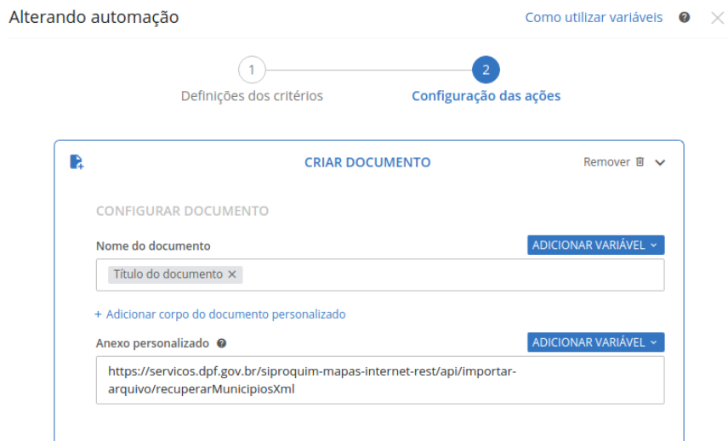Image resolution: width=728 pixels, height=441 pixels.
Task: Click the CRIAR DOCUMENTO section title
Action: (367, 161)
